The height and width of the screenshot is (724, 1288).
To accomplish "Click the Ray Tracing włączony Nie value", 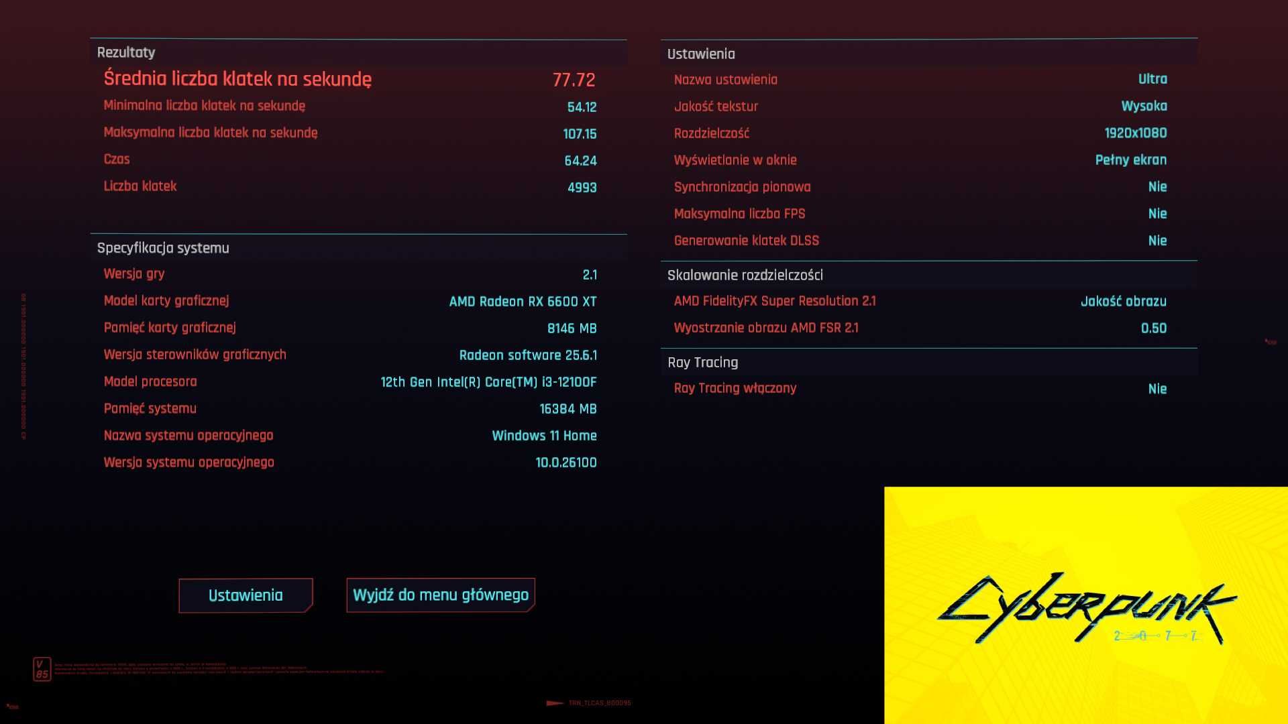I will [1157, 389].
